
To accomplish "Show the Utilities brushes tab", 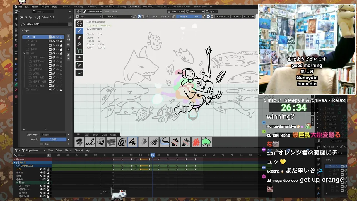I will click(x=114, y=135).
